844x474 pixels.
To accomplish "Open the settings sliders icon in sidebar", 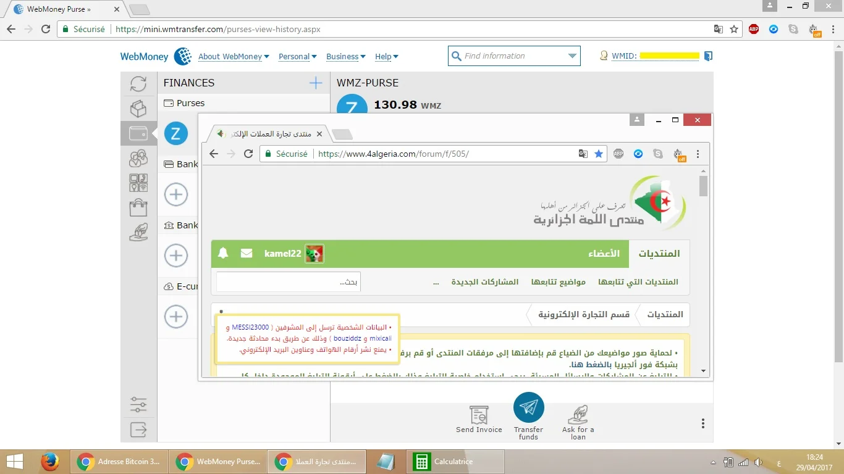I will pyautogui.click(x=138, y=405).
